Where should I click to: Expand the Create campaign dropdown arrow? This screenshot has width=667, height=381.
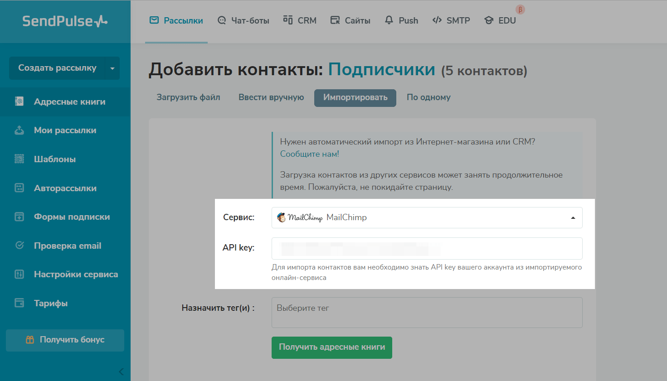pos(112,68)
